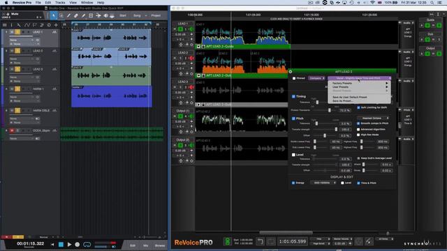Click return to start in Studio One transport

52,244
